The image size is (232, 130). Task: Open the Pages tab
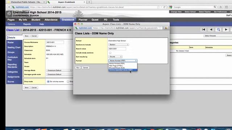[x=11, y=20]
